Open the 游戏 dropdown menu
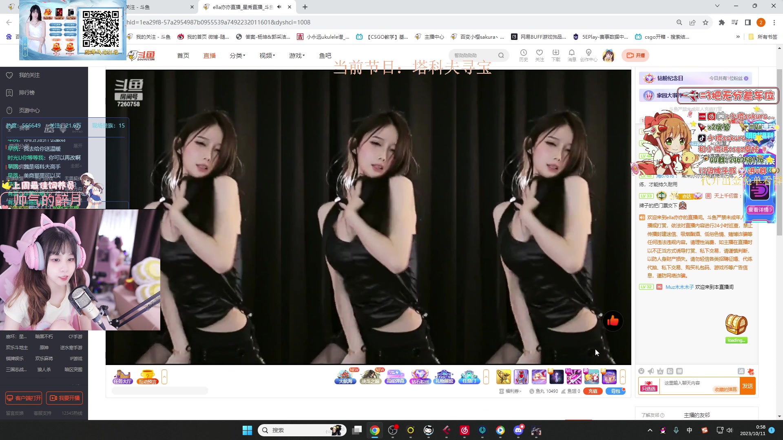 [296, 55]
